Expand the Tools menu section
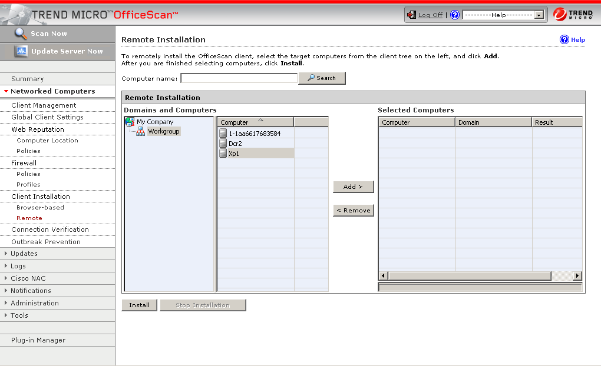The image size is (601, 366). click(x=6, y=315)
